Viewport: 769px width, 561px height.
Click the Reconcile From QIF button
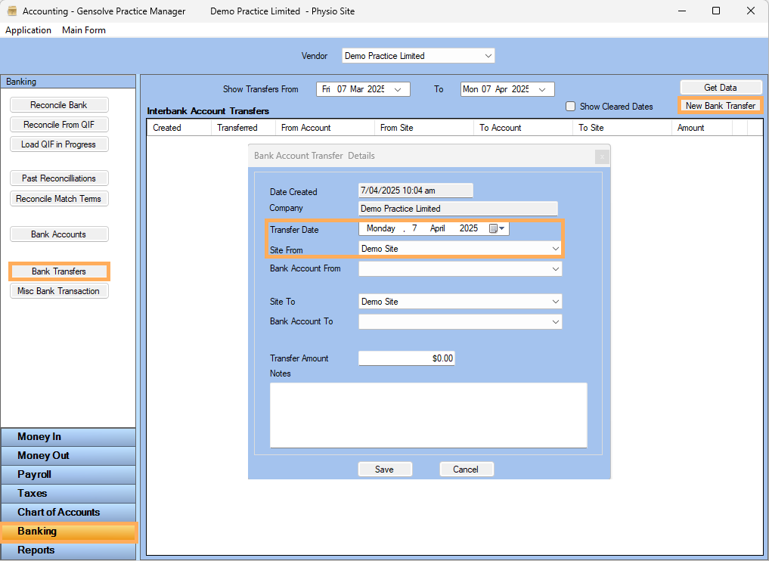(x=59, y=125)
